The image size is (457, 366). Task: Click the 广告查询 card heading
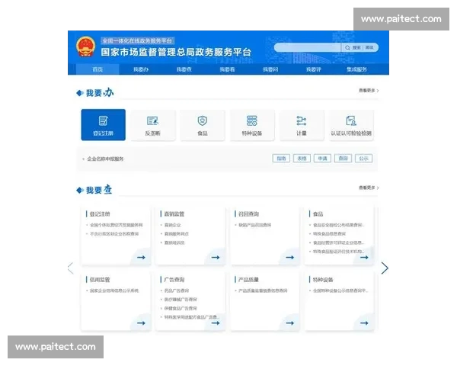[x=174, y=280]
